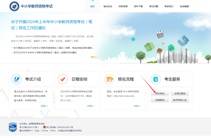Click the 考试介绍 heading
This screenshot has width=211, height=138.
33,79
